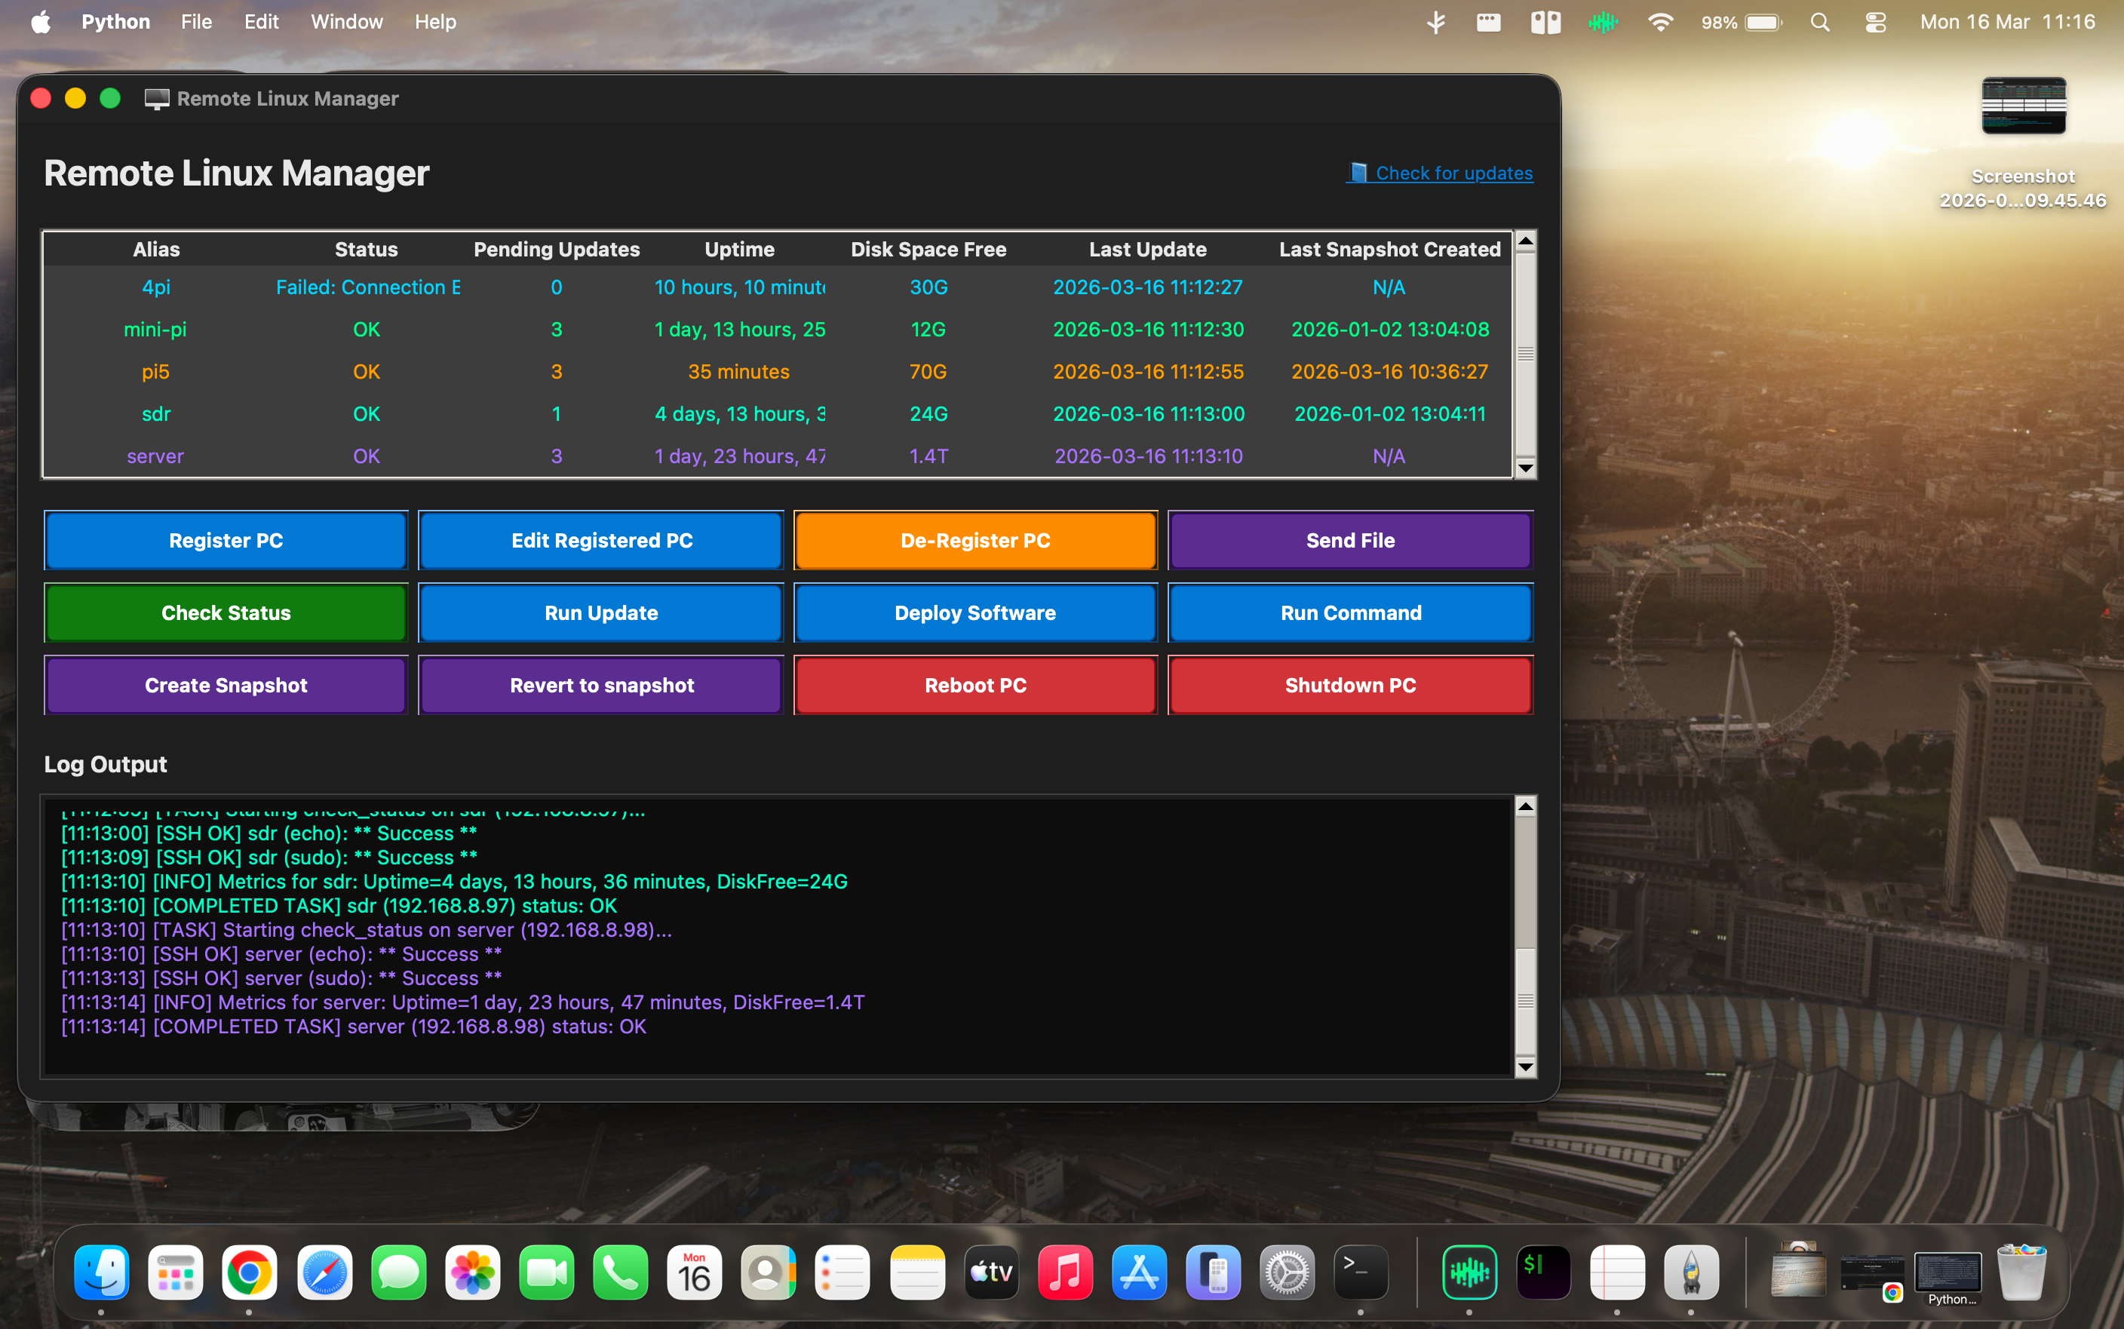Sort by Pending Updates column header
Screen dimensions: 2124x1329
point(556,250)
